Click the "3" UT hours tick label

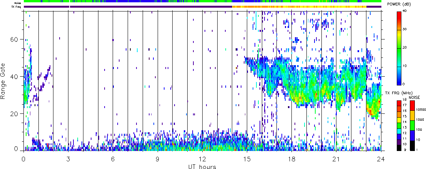(x=68, y=159)
